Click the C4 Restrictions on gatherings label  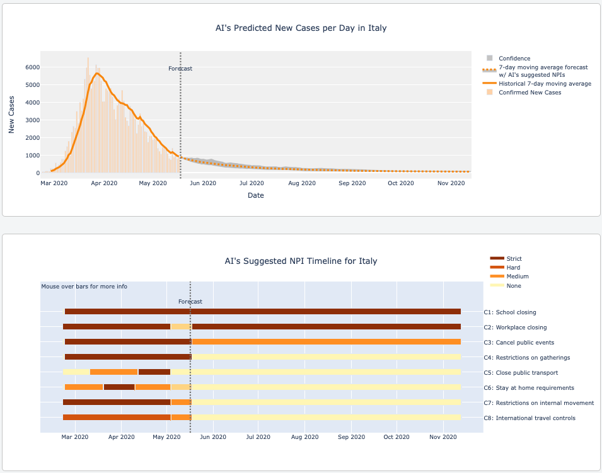pos(533,358)
